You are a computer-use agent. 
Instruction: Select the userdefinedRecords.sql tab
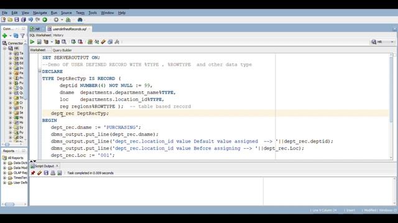pos(70,29)
